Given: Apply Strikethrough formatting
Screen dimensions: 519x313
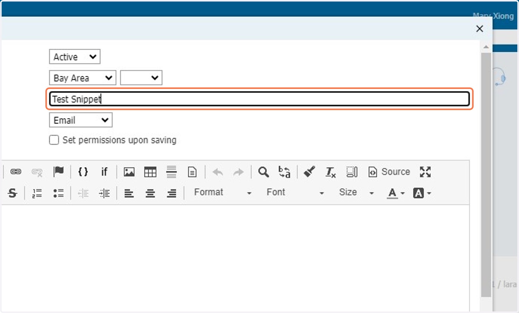Looking at the screenshot, I should point(13,193).
